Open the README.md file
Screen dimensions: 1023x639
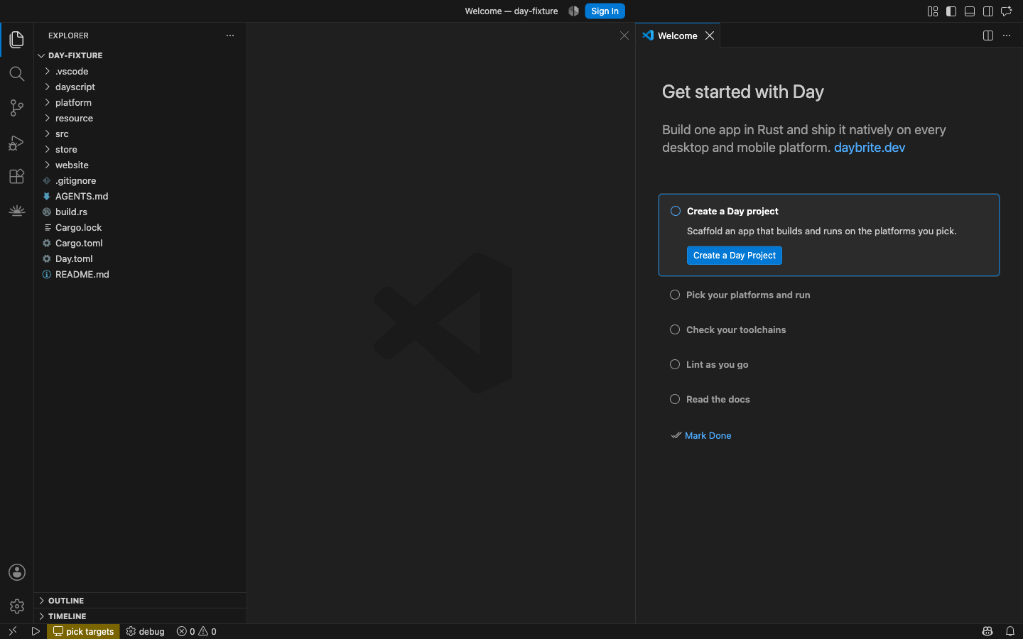140,274
